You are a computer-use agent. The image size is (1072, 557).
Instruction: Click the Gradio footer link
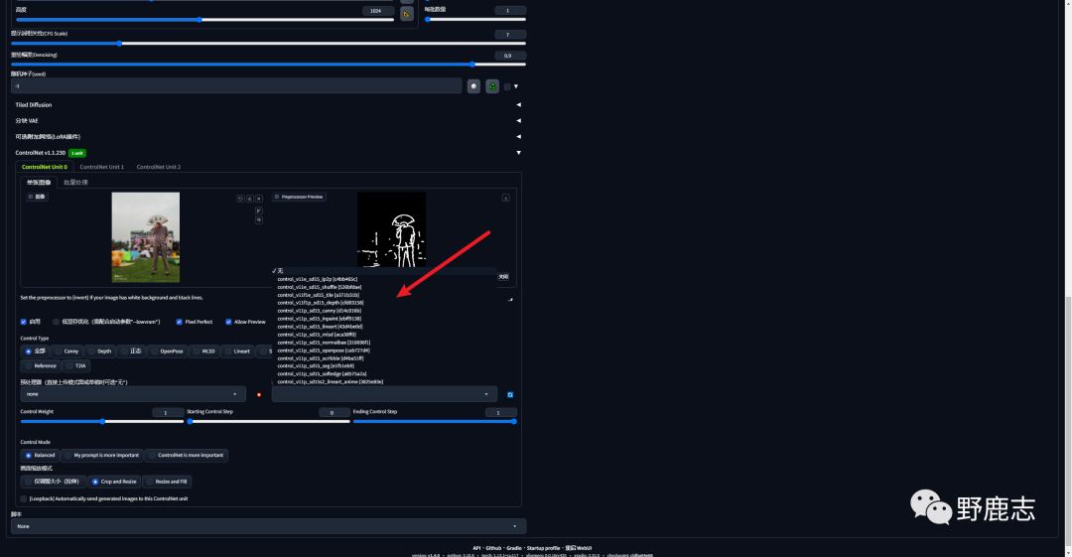click(513, 548)
